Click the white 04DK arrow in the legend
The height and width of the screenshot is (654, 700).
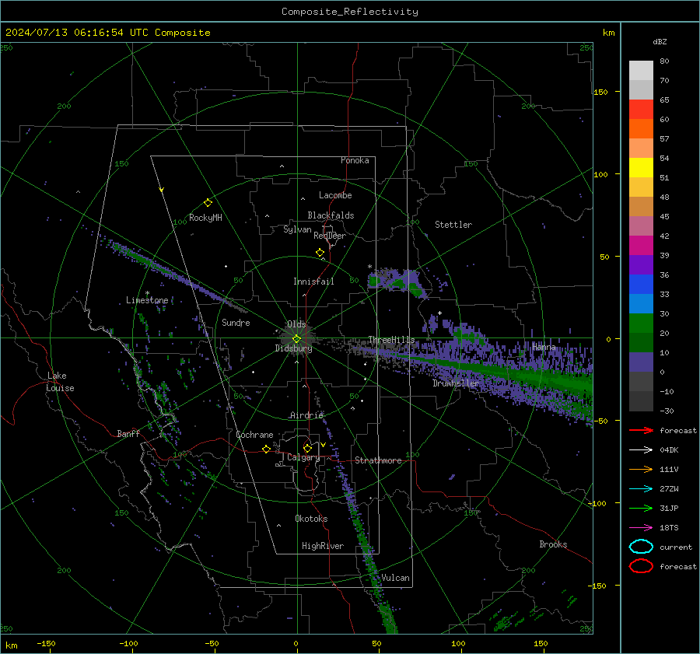(641, 449)
